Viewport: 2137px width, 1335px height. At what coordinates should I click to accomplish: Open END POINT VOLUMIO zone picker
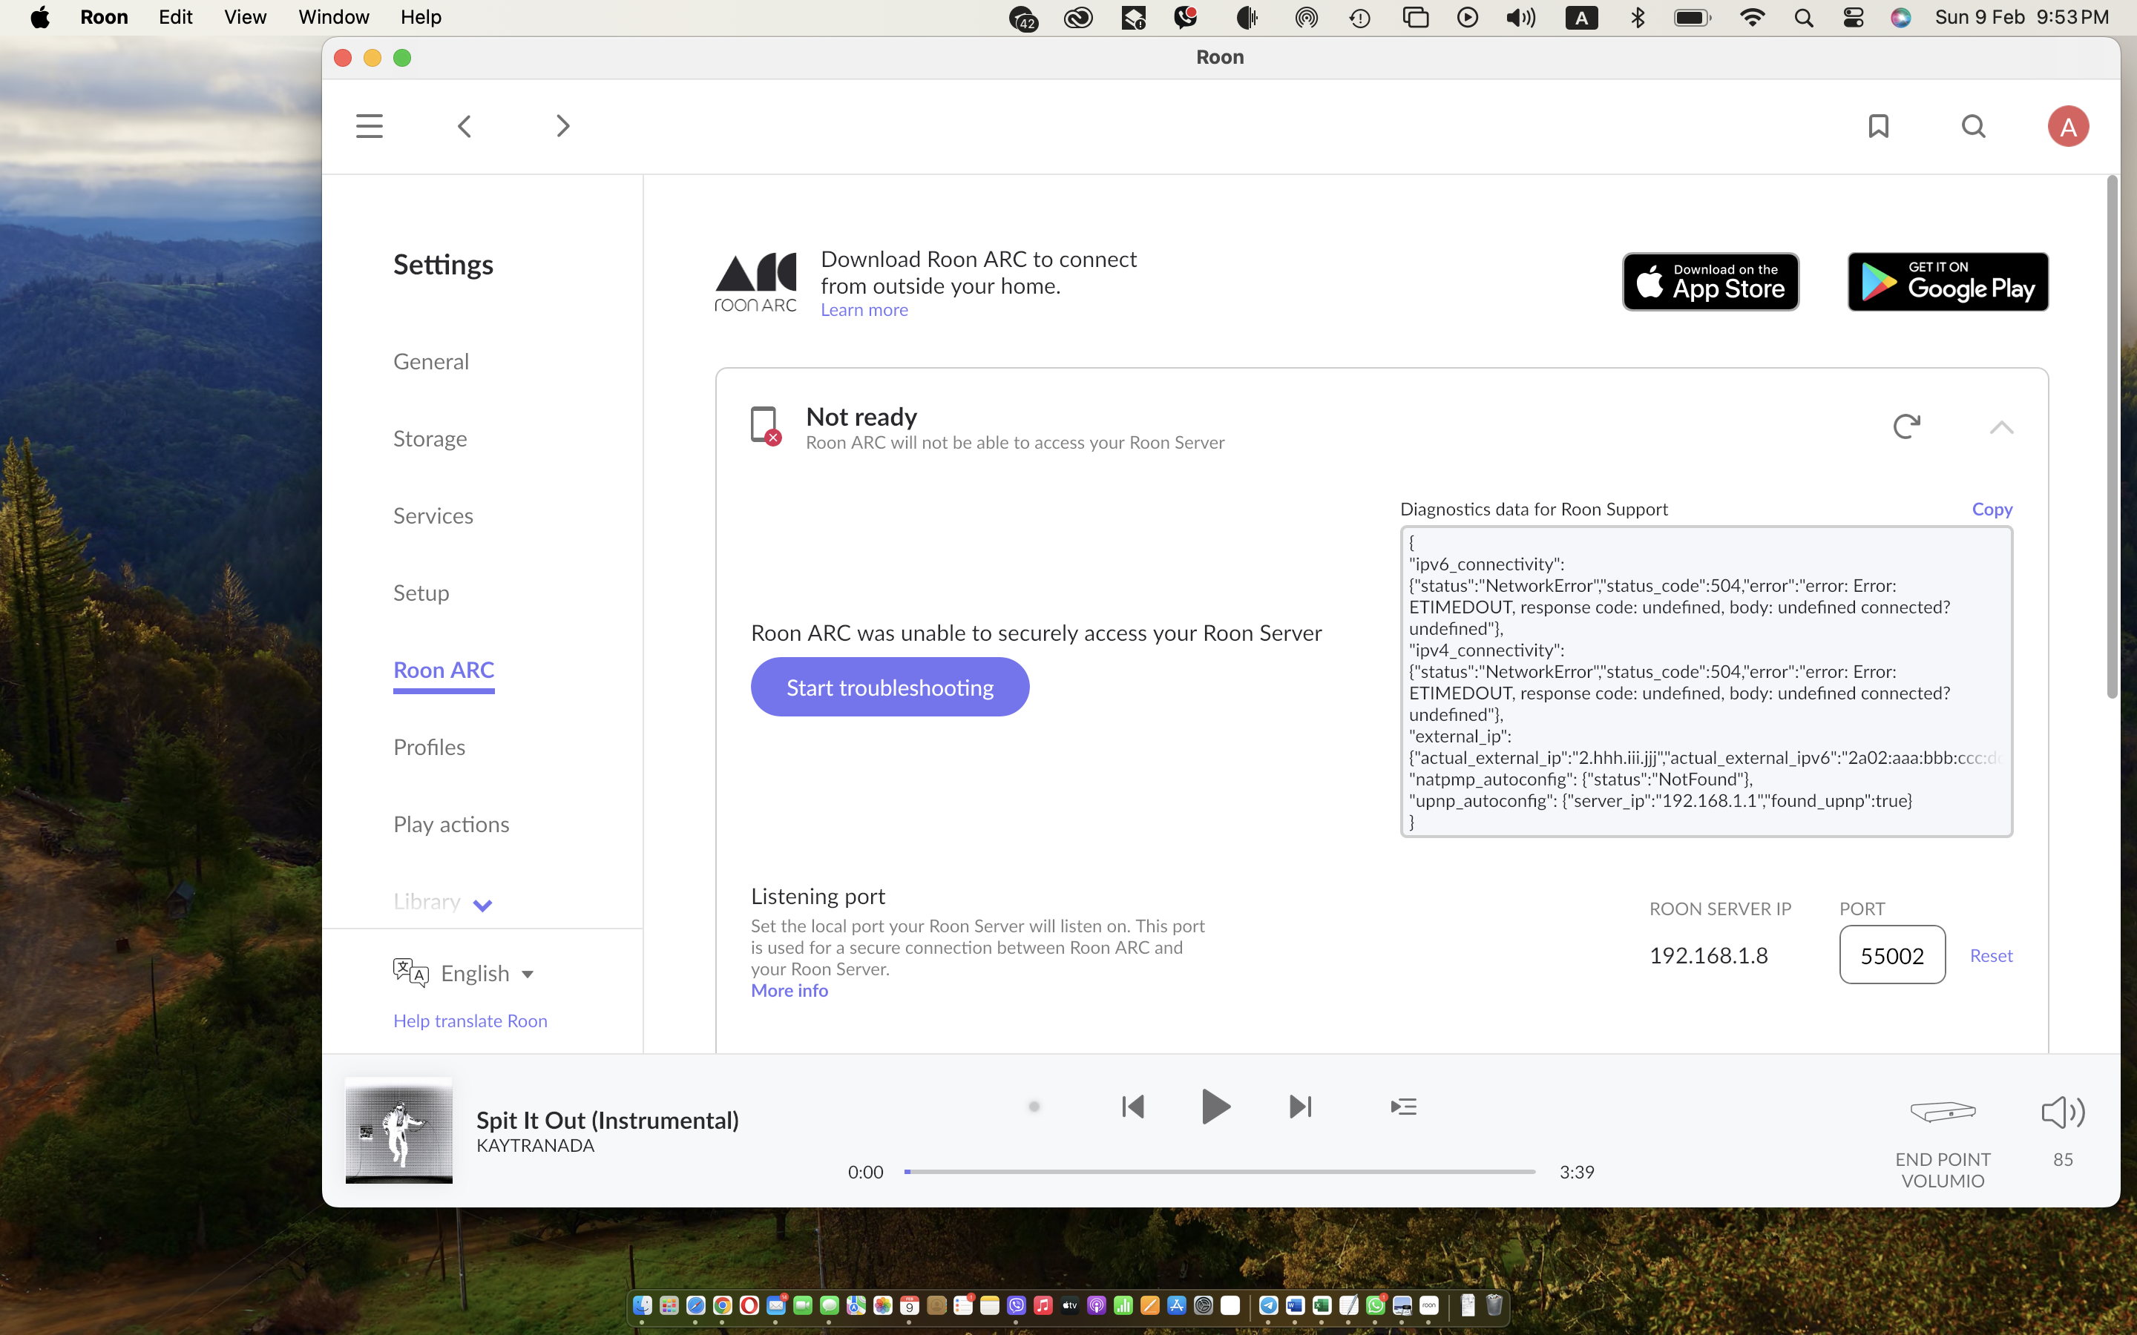coord(1943,1144)
